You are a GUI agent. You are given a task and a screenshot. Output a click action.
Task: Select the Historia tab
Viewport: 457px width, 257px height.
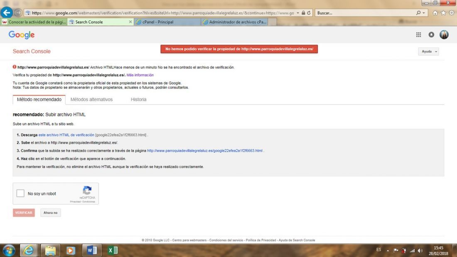138,99
